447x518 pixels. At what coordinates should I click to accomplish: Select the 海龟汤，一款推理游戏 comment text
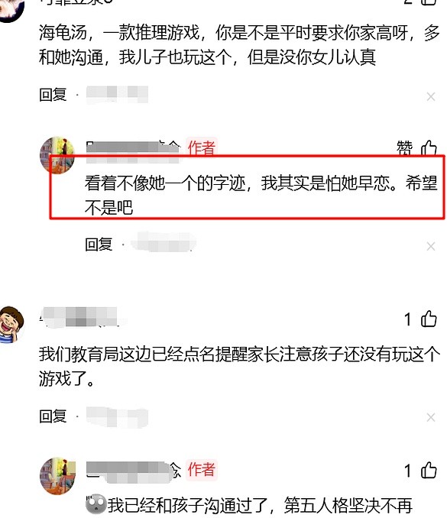point(239,45)
